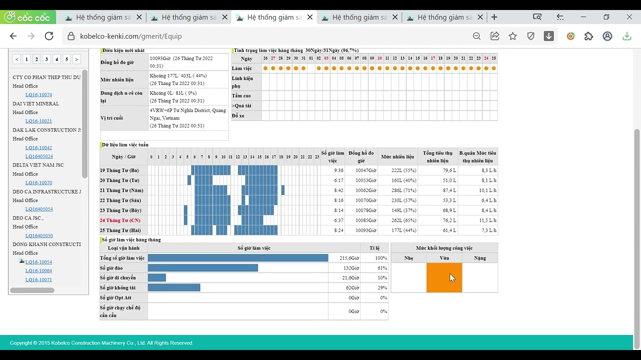
Task: Open machine LQ16-10064 link
Action: (x=39, y=270)
